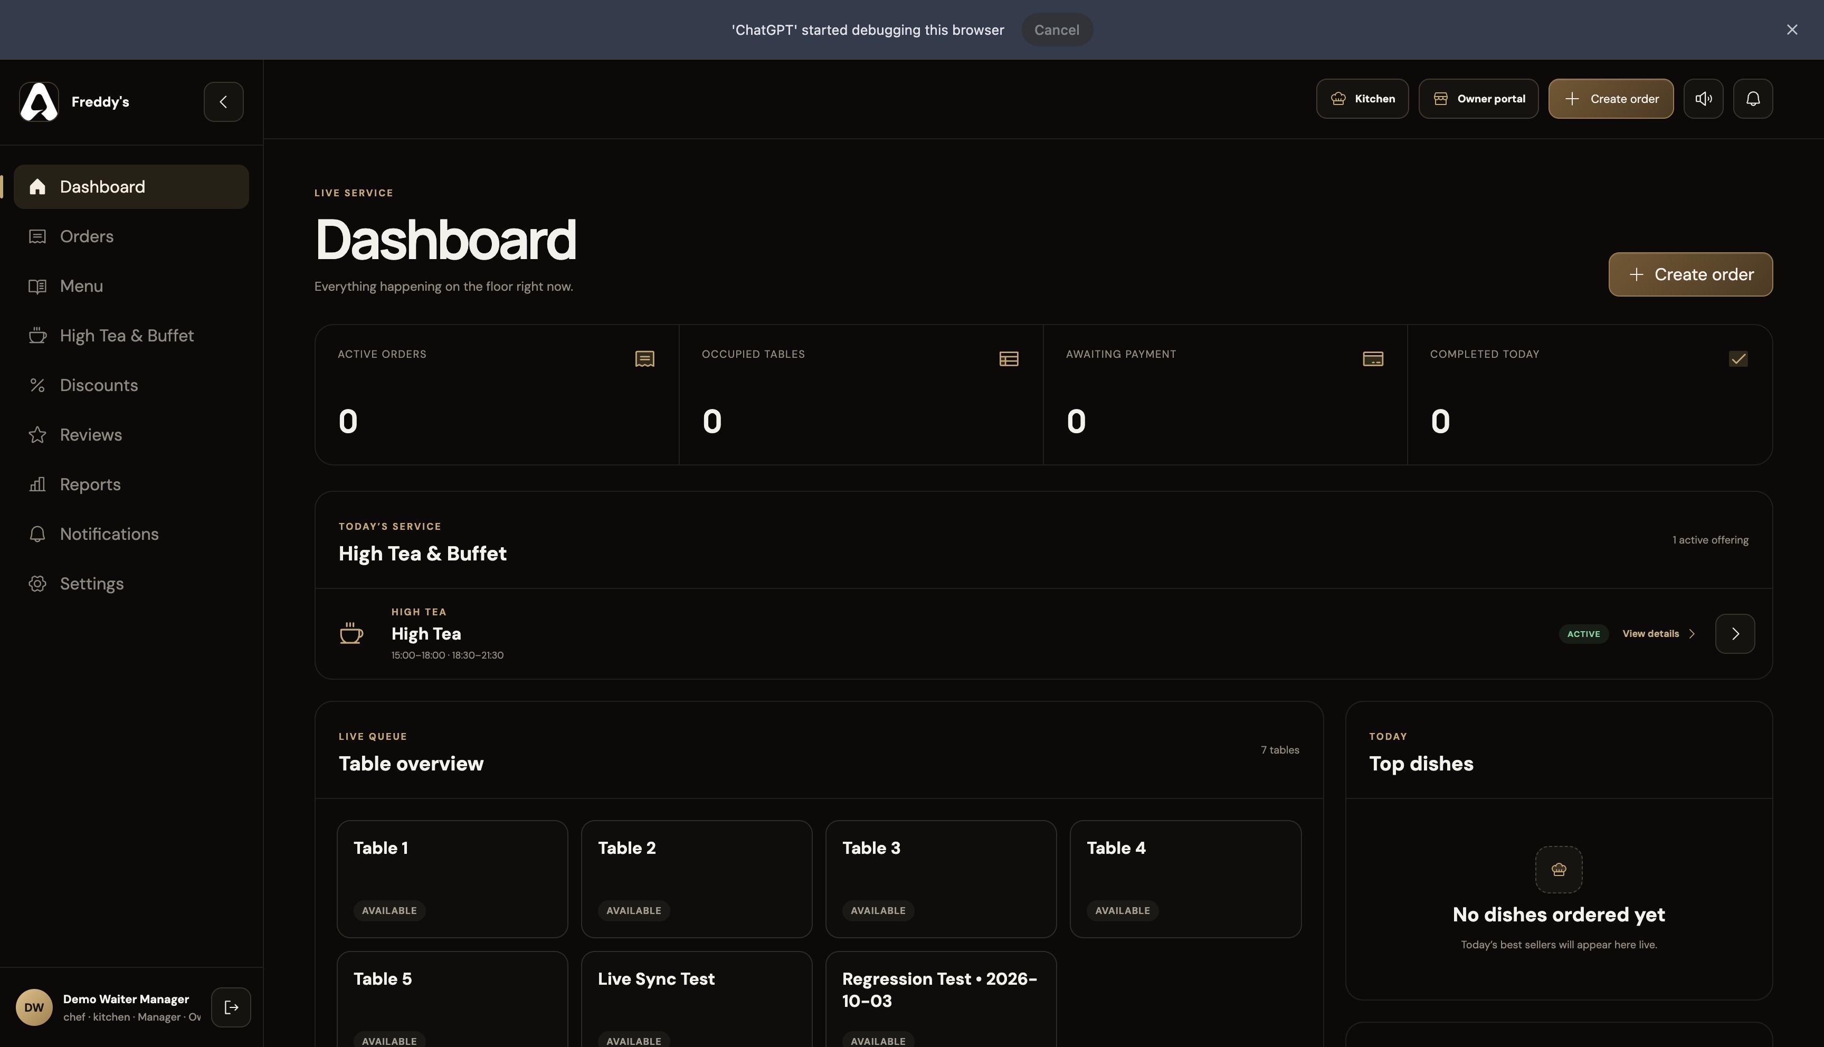The image size is (1824, 1047).
Task: Open Discounts in the sidebar
Action: [131, 385]
